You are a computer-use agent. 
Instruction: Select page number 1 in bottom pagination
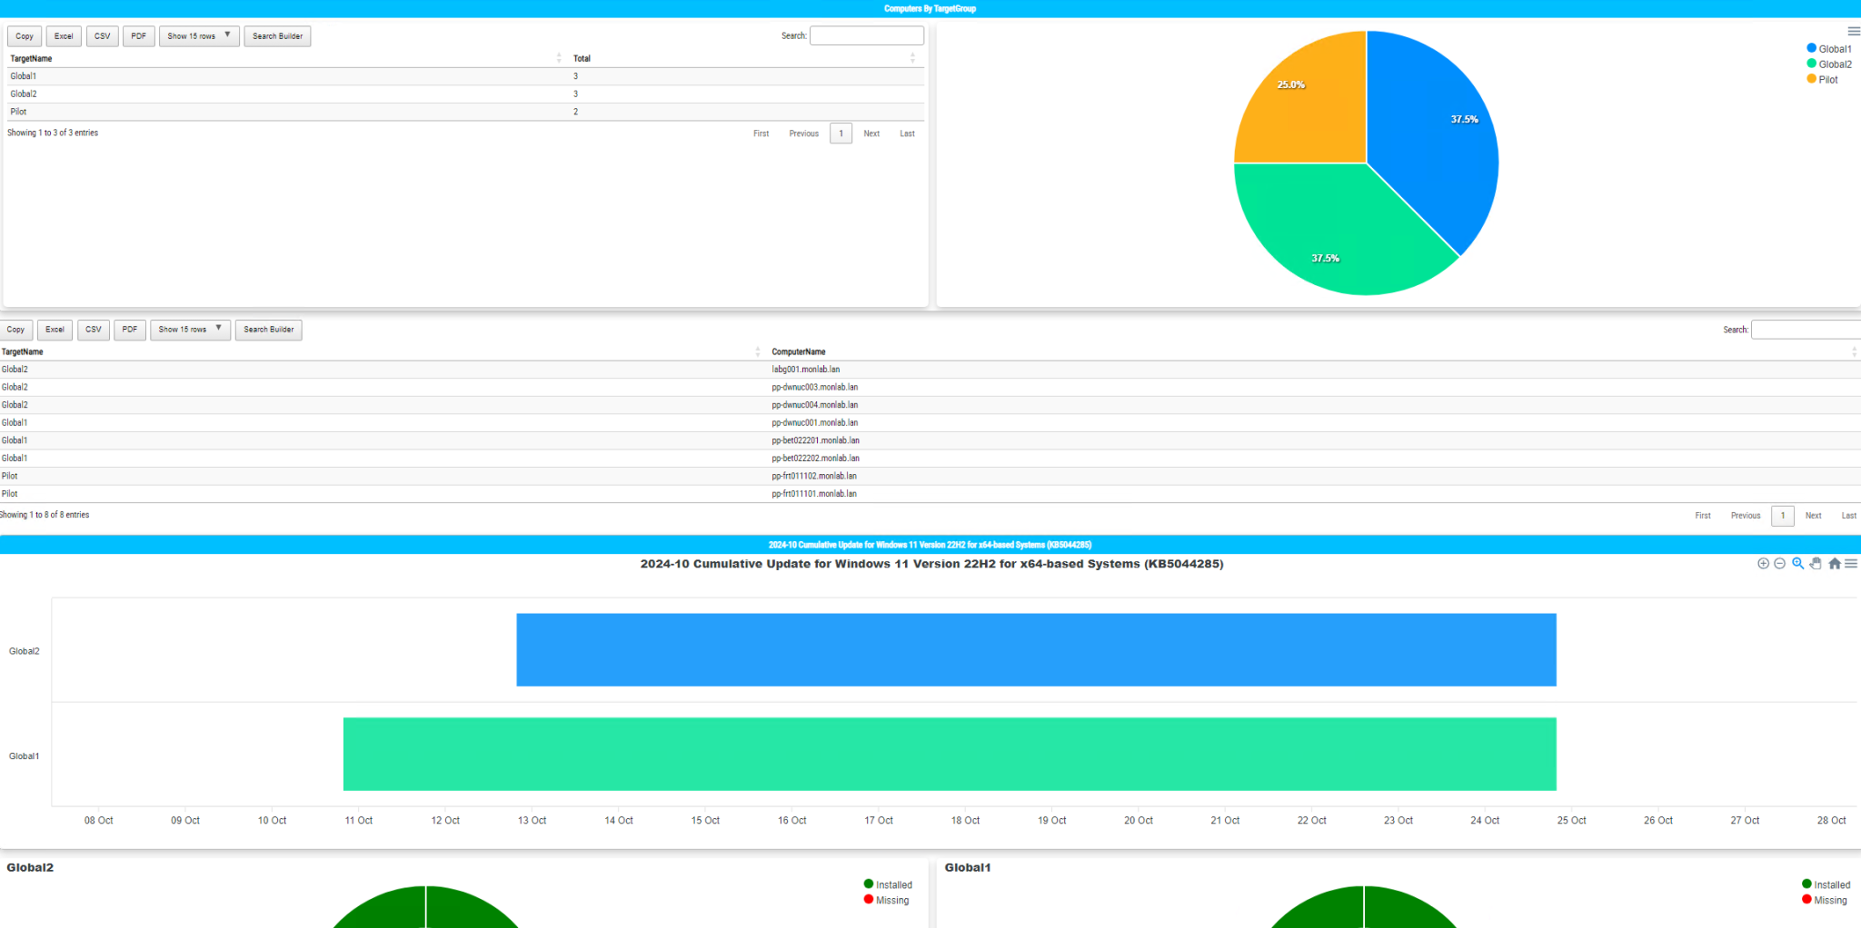pyautogui.click(x=1782, y=515)
